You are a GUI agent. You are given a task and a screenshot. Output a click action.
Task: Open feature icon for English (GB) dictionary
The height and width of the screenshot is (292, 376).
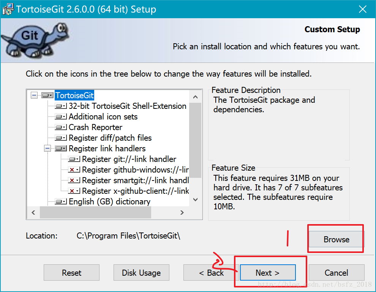point(61,201)
